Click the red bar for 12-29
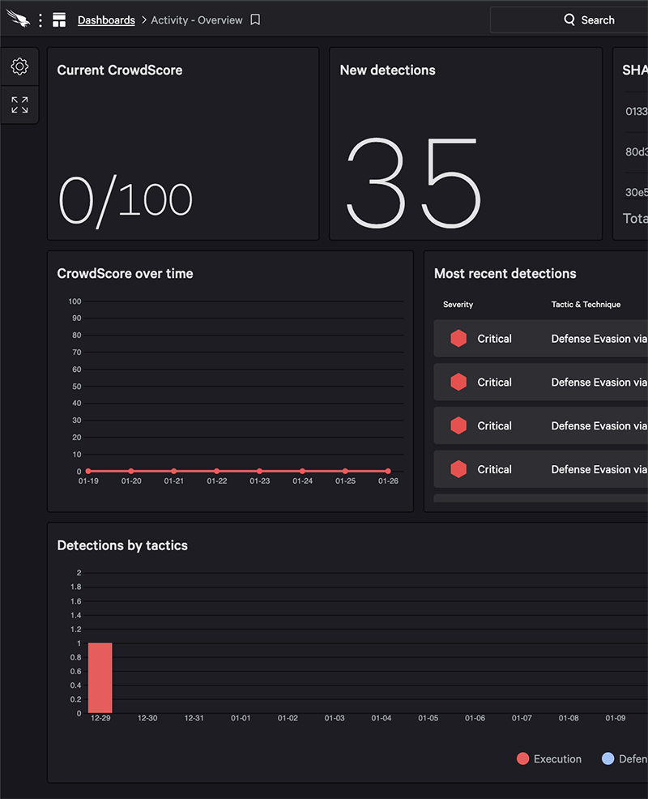648x799 pixels. click(100, 678)
